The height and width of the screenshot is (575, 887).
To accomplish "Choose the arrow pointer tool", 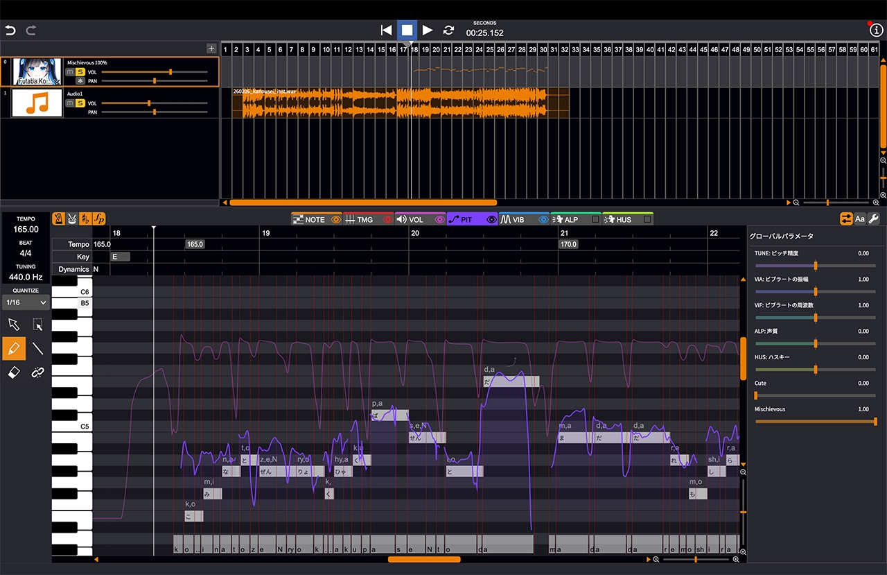I will click(14, 325).
